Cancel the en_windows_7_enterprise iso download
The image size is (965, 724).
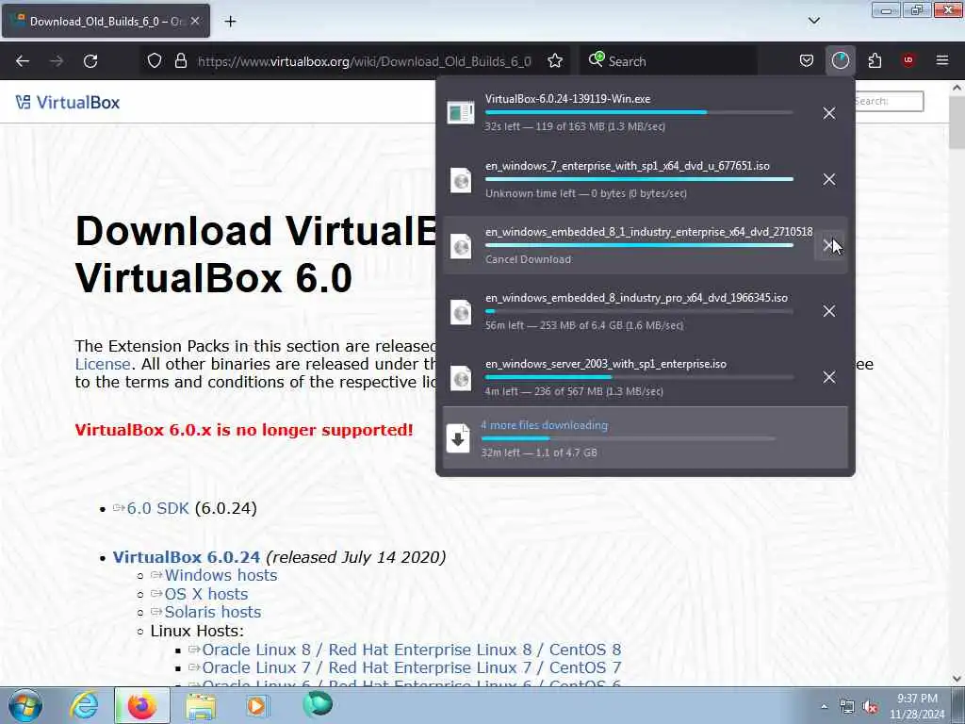tap(829, 179)
